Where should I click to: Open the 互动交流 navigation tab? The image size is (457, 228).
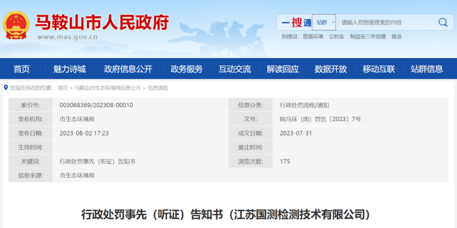[234, 69]
